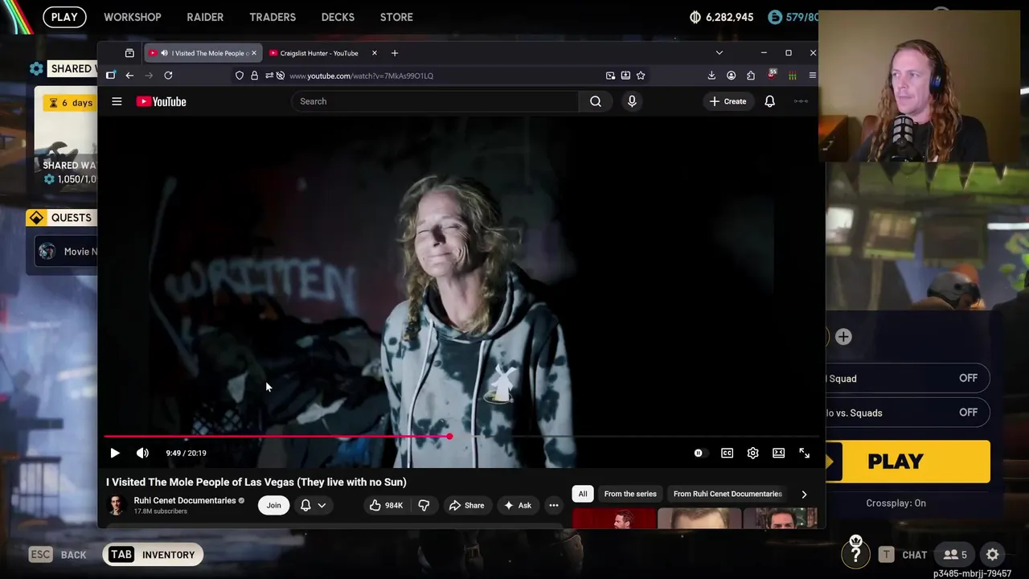Image resolution: width=1029 pixels, height=579 pixels.
Task: Play the paused video
Action: pyautogui.click(x=115, y=453)
